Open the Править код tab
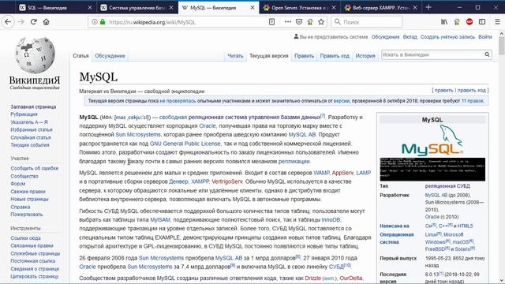Viewport: 505px width, 284px height. coord(335,56)
